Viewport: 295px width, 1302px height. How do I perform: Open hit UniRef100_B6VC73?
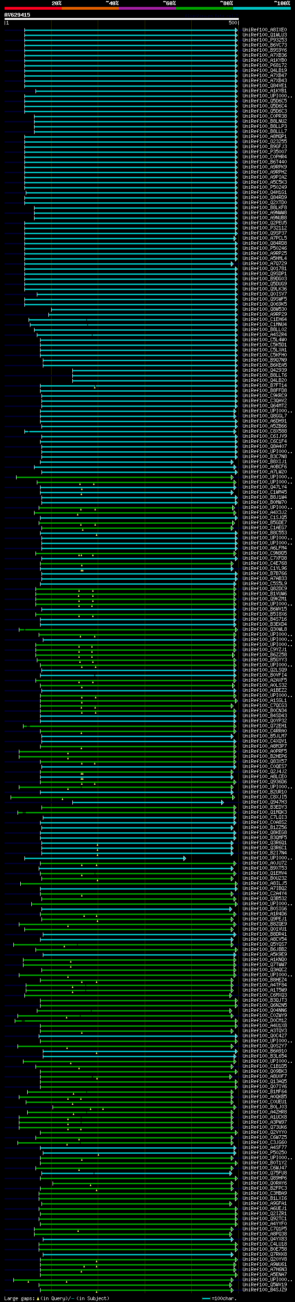coord(265,45)
